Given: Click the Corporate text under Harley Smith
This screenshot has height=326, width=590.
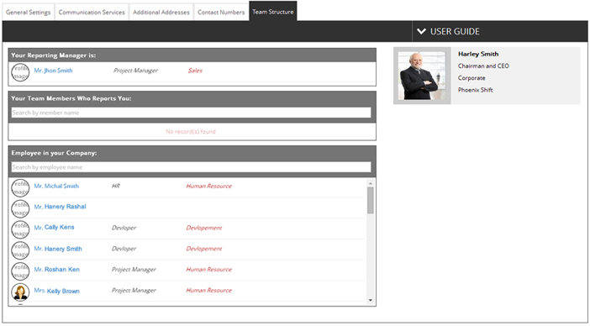Looking at the screenshot, I should (x=471, y=78).
